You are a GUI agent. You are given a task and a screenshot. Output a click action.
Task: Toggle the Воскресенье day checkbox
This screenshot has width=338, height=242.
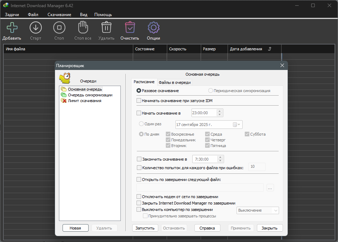[x=168, y=134]
